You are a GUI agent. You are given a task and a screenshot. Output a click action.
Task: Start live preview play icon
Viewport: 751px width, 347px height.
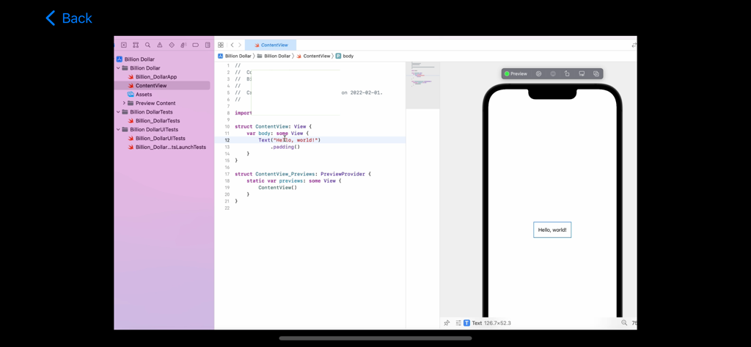pos(538,74)
